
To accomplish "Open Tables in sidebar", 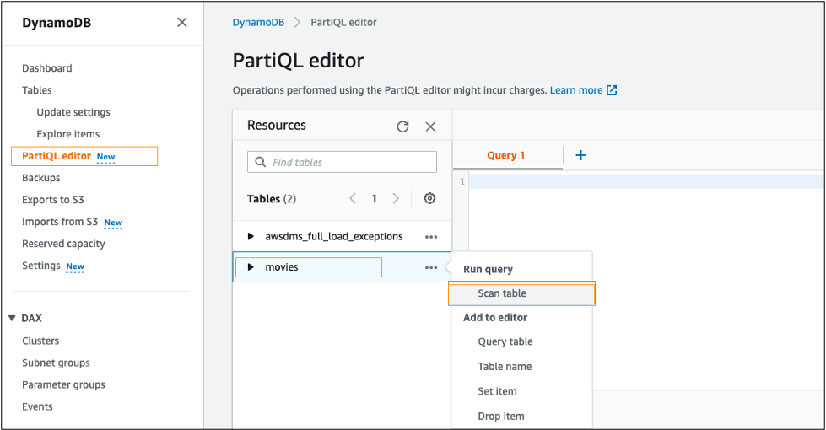I will pos(37,90).
